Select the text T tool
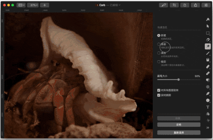This screenshot has height=140, width=213. coord(208,107)
